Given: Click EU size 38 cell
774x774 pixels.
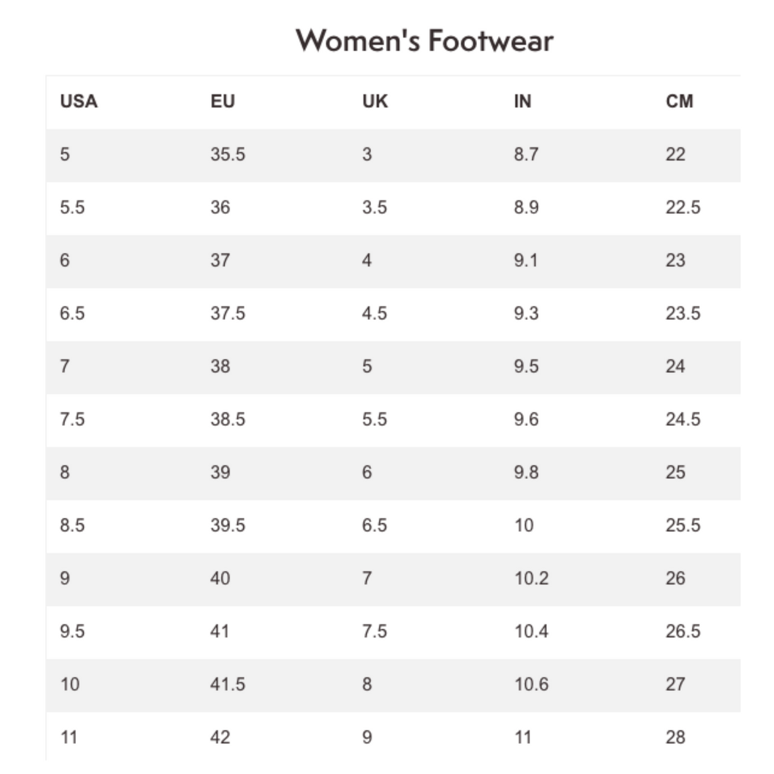Looking at the screenshot, I should pos(220,366).
